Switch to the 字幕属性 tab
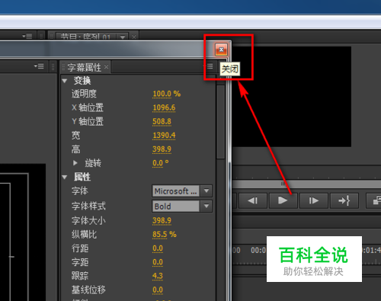Image resolution: width=381 pixels, height=301 pixels. (x=85, y=67)
